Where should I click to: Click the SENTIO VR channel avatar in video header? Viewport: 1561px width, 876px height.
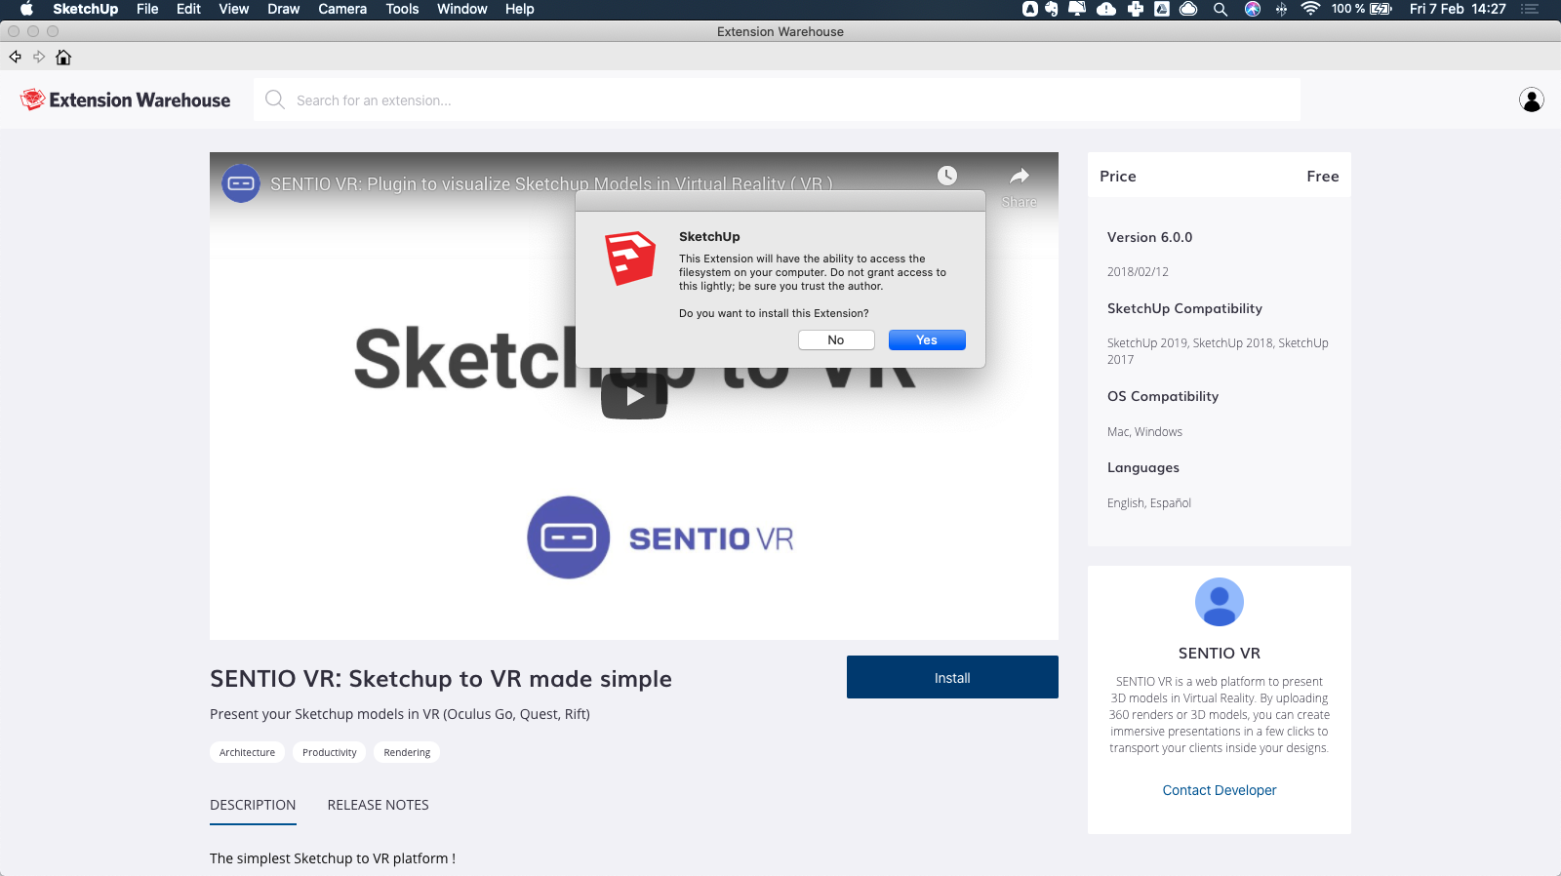tap(241, 183)
